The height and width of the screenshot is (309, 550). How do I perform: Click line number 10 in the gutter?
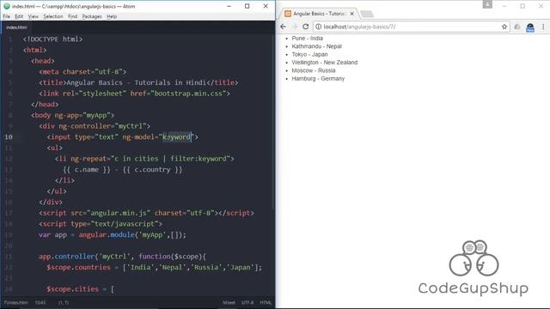pos(9,137)
